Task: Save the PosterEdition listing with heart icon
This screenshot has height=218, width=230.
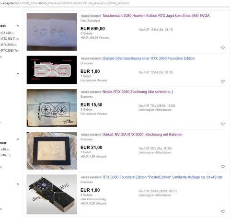Action: [x=223, y=211]
